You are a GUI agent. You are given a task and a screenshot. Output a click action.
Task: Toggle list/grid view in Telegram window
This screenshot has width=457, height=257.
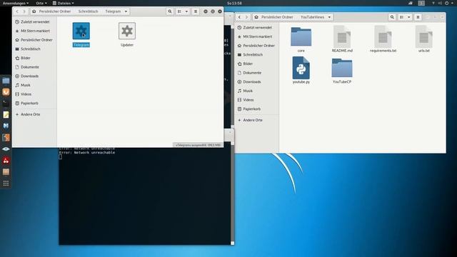tap(179, 11)
